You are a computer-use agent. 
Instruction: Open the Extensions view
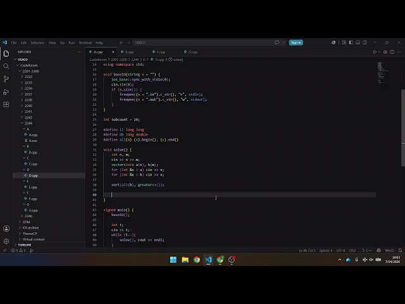[6, 104]
